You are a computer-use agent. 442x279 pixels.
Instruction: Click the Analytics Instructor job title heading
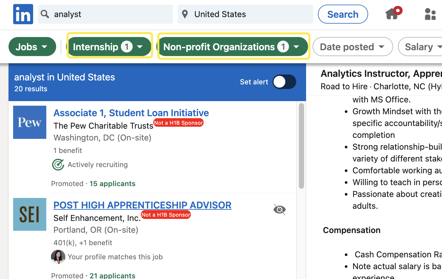381,74
